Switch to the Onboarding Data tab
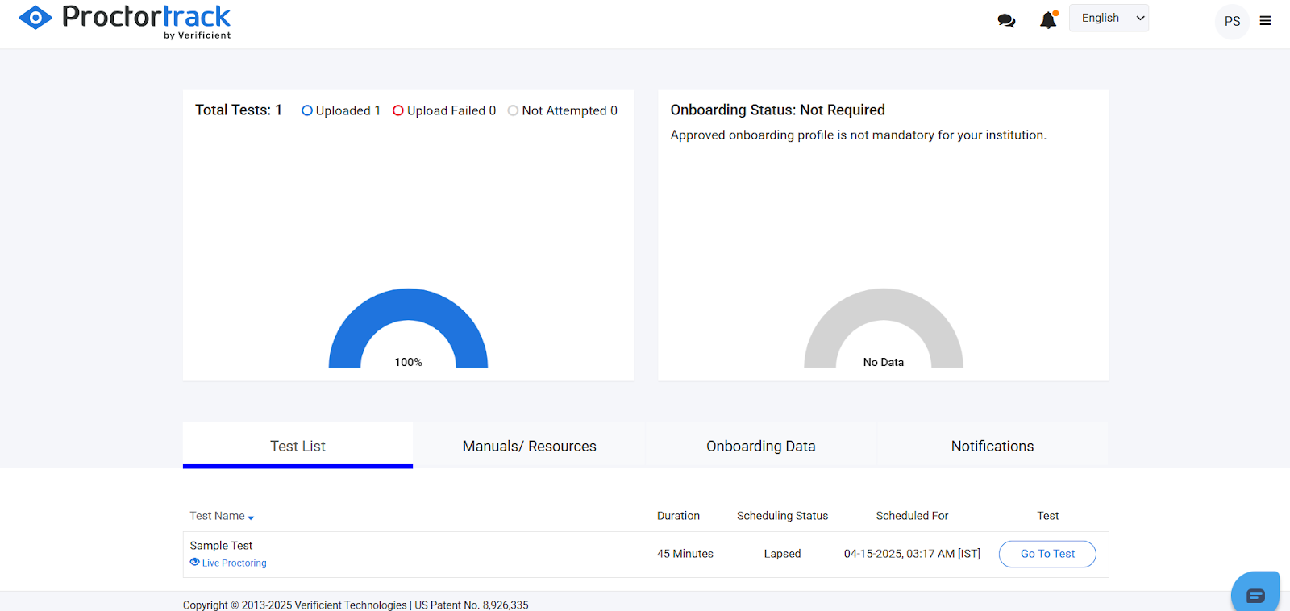The image size is (1290, 611). click(761, 445)
